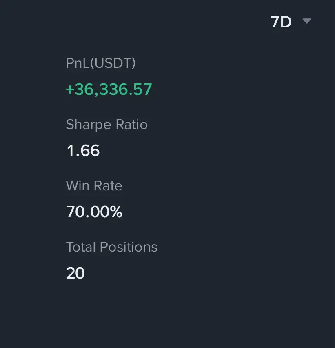Click the 1.66 Sharpe Ratio value
The image size is (335, 348).
(x=83, y=150)
